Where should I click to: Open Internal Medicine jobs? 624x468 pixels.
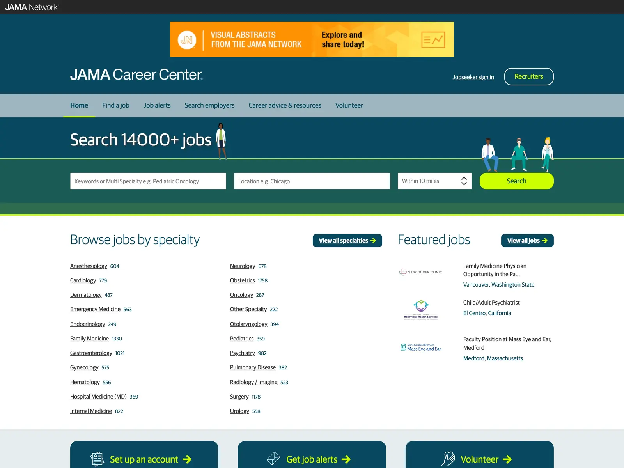click(91, 411)
